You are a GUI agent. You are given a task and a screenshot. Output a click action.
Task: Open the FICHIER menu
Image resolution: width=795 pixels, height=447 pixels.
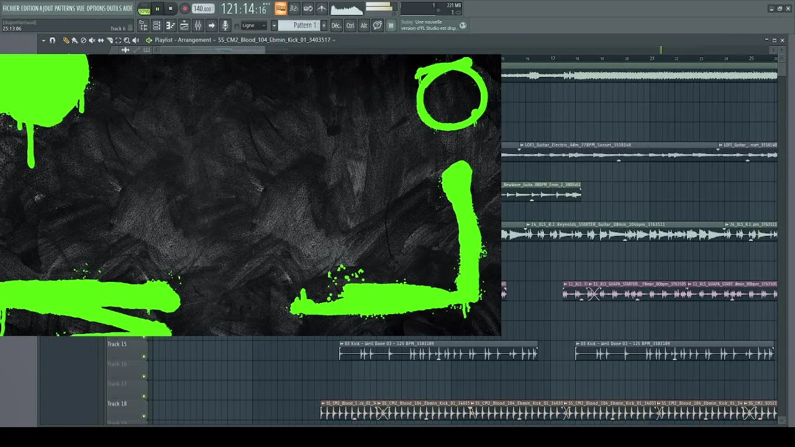coord(11,8)
